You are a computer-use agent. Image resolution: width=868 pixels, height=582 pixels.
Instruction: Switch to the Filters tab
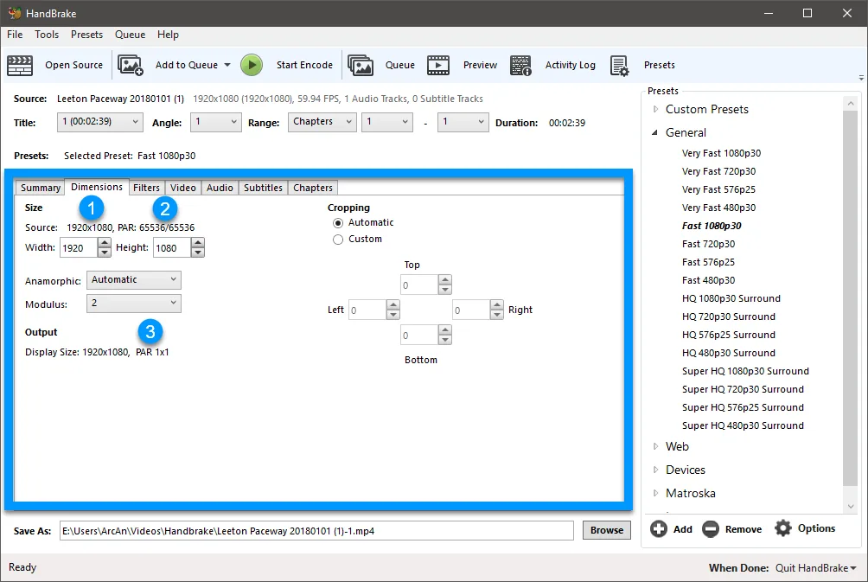point(146,188)
